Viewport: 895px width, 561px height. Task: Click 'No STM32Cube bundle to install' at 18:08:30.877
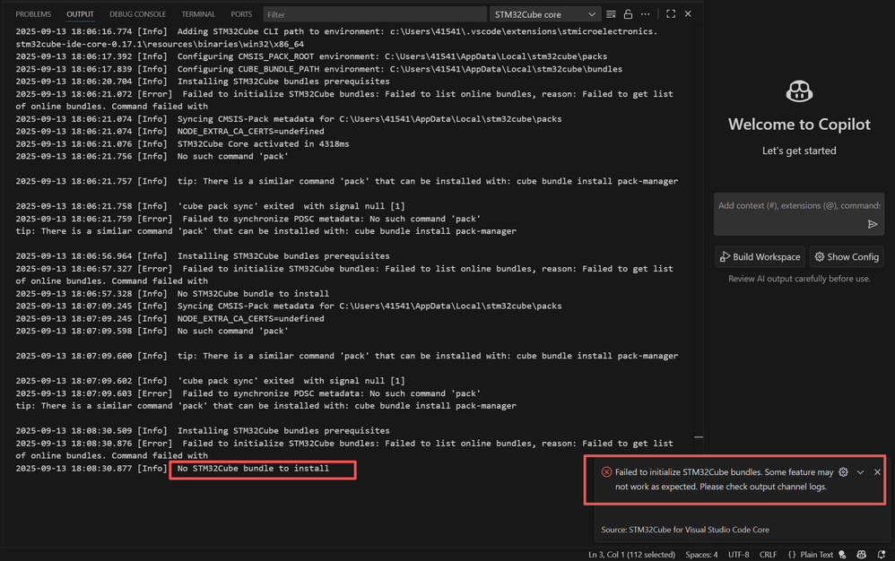(x=253, y=469)
